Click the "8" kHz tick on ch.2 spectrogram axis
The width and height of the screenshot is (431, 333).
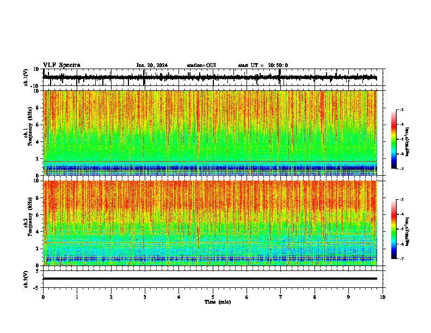[x=38, y=198]
